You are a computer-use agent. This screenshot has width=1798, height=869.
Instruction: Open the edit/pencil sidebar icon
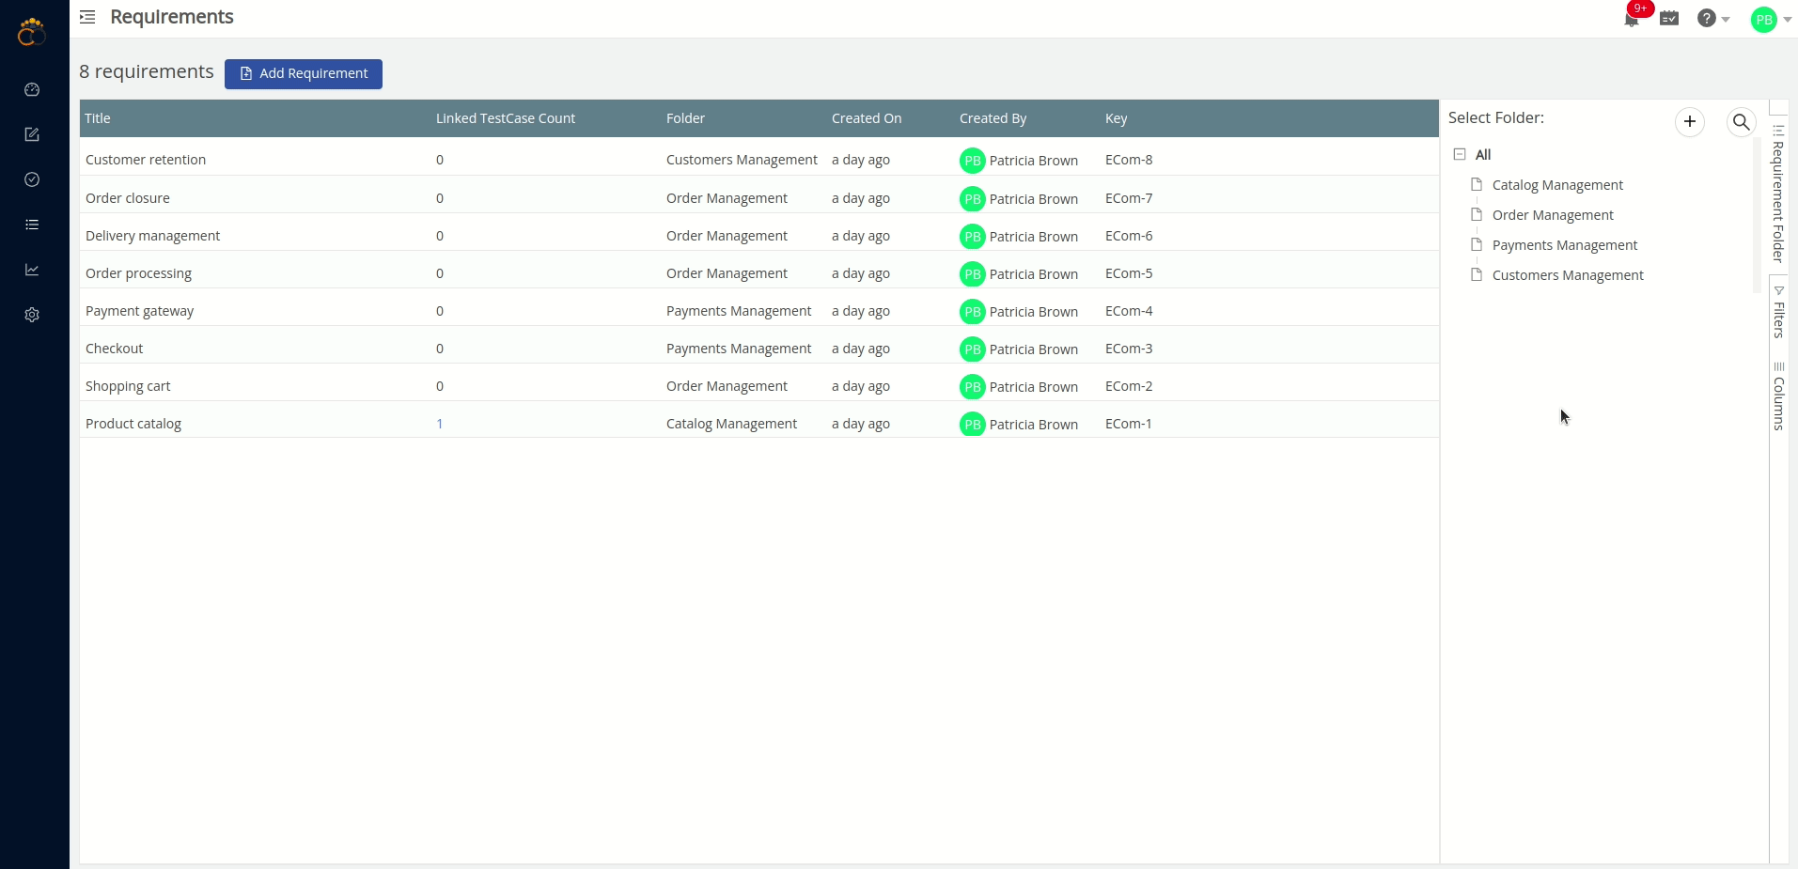pos(32,134)
